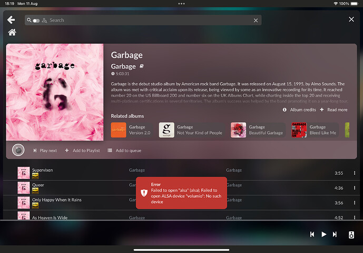
Task: Open related album Version 2.0
Action: (132, 130)
